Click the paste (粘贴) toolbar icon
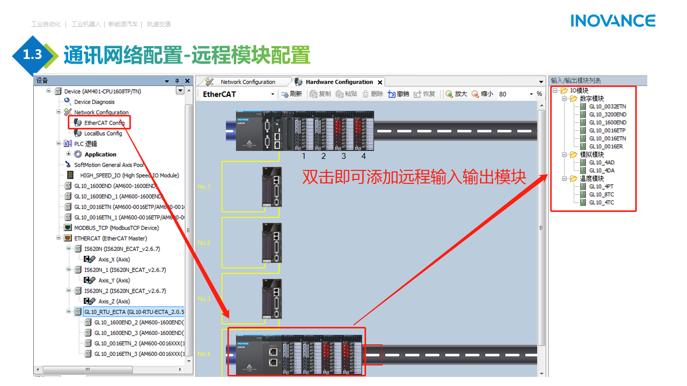The image size is (687, 386). (x=339, y=94)
